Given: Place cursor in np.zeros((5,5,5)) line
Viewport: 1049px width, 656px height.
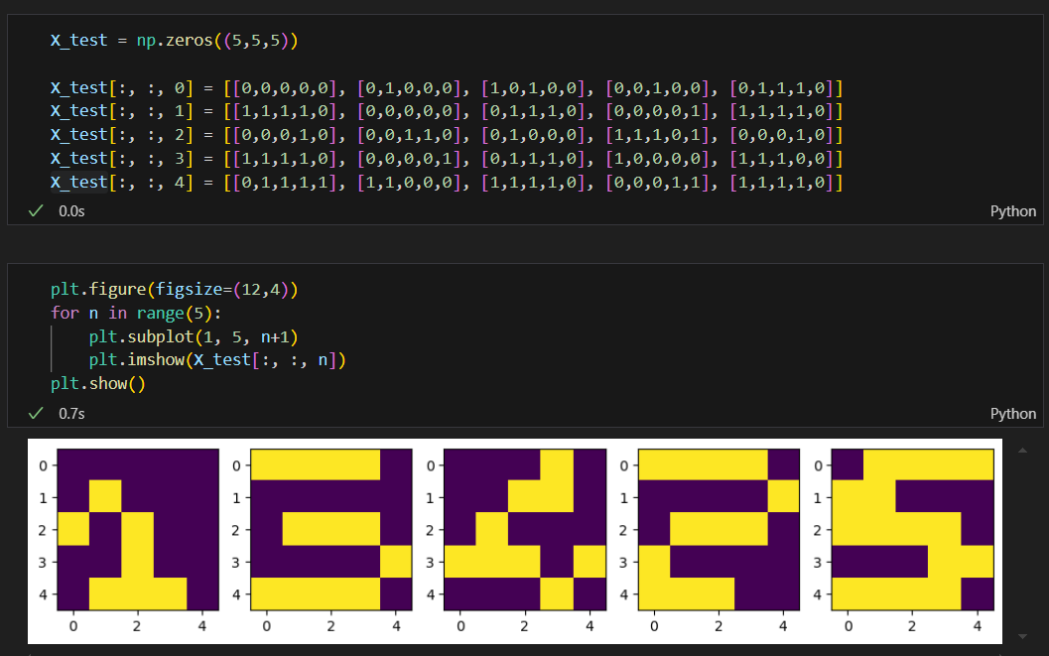Looking at the screenshot, I should click(174, 40).
